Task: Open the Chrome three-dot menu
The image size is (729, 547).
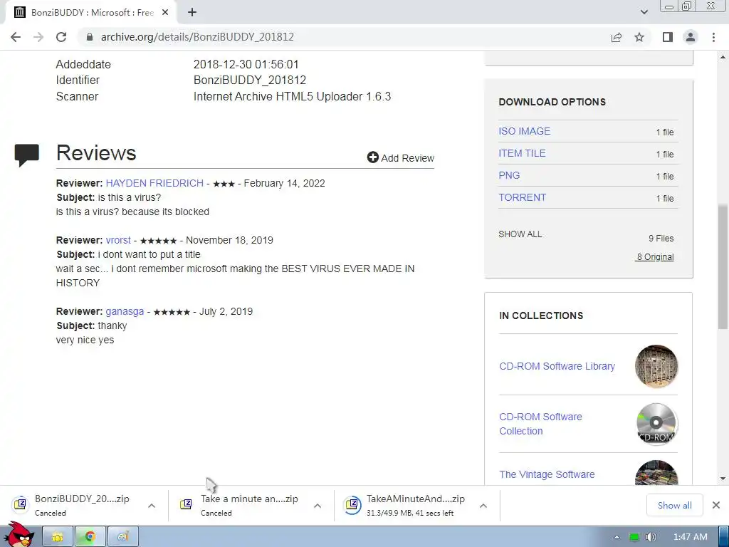Action: tap(713, 37)
